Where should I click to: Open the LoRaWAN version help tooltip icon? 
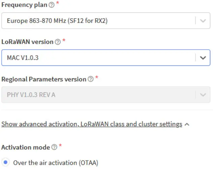(x=58, y=42)
